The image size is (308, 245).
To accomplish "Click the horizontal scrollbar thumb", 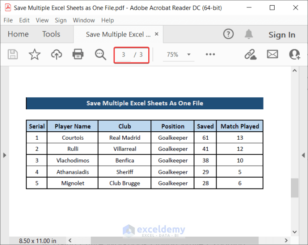I will click(x=174, y=240).
